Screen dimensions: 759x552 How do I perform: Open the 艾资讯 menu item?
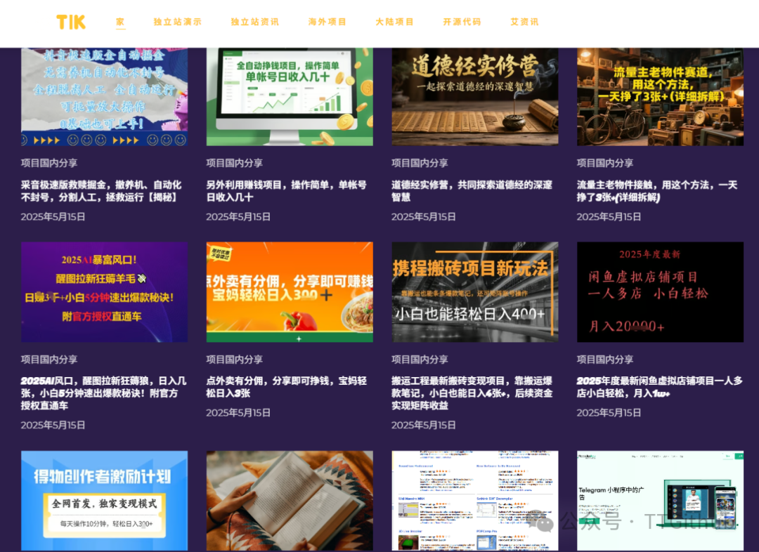coord(524,22)
